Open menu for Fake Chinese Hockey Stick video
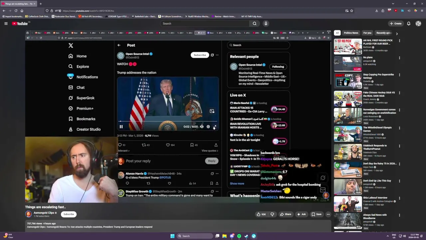 click(x=399, y=93)
